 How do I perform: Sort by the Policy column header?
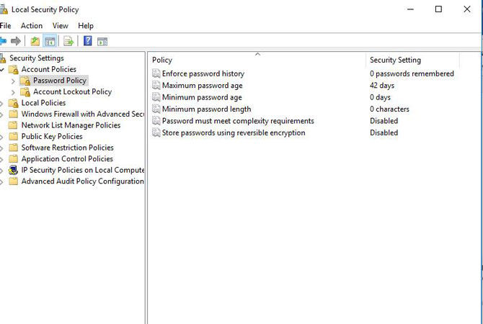pyautogui.click(x=257, y=60)
